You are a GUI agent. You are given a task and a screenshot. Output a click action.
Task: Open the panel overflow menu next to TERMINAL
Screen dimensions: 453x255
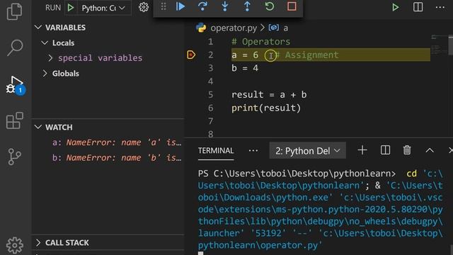click(253, 151)
